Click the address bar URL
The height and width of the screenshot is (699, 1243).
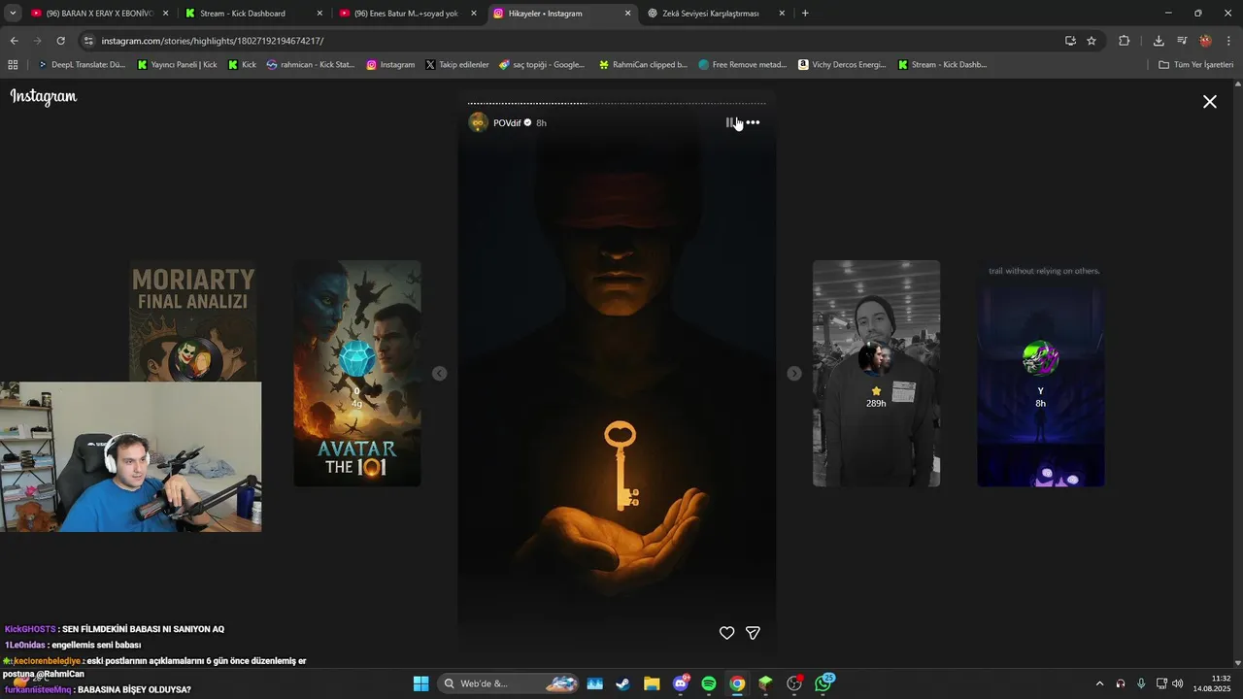click(x=213, y=41)
